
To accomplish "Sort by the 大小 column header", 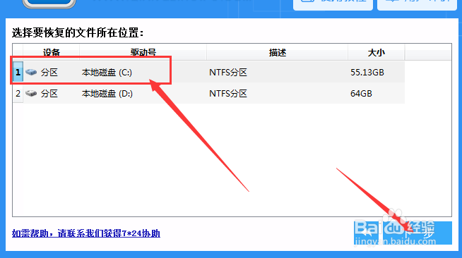I will coord(377,53).
